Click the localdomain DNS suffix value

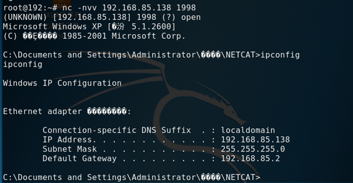[x=248, y=130]
